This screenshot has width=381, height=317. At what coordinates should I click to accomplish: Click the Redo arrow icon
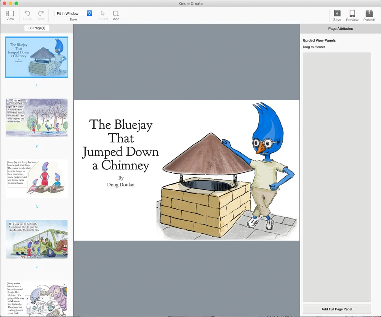point(41,13)
